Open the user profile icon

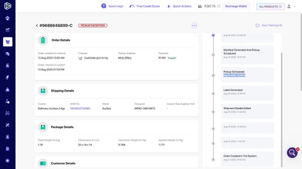(289, 6)
